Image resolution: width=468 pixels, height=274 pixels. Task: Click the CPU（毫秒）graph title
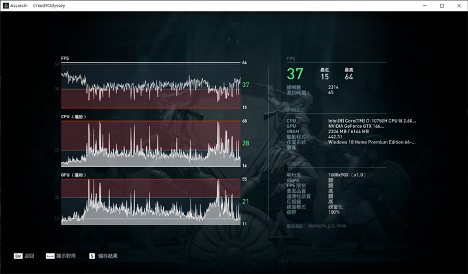(x=73, y=117)
